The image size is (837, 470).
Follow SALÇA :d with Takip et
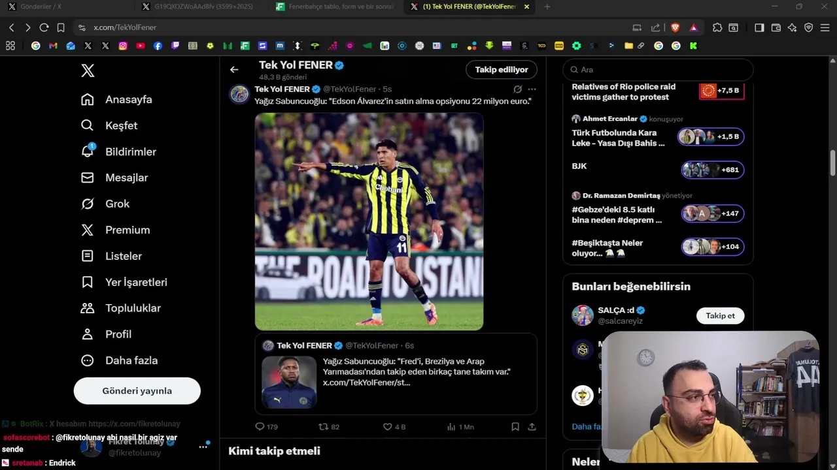[x=720, y=316]
